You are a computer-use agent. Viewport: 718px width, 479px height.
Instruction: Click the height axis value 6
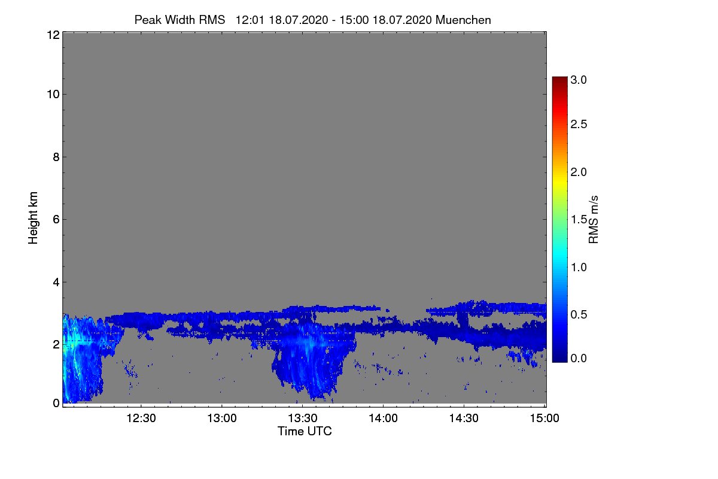(x=55, y=219)
